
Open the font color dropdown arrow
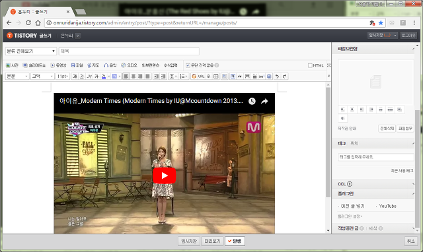pyautogui.click(x=108, y=77)
